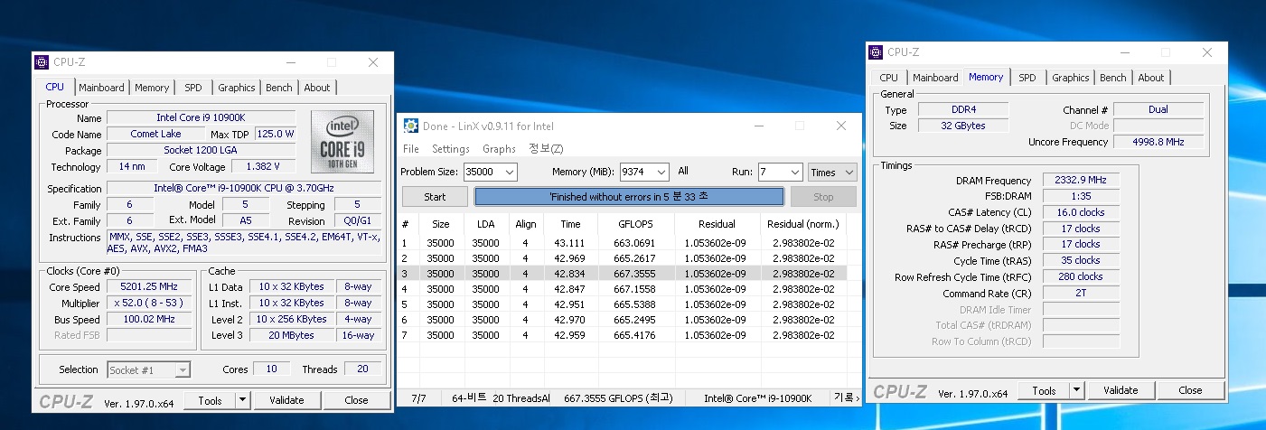The height and width of the screenshot is (430, 1266).
Task: Open the Bench tab in left CPU-Z window
Action: [279, 88]
